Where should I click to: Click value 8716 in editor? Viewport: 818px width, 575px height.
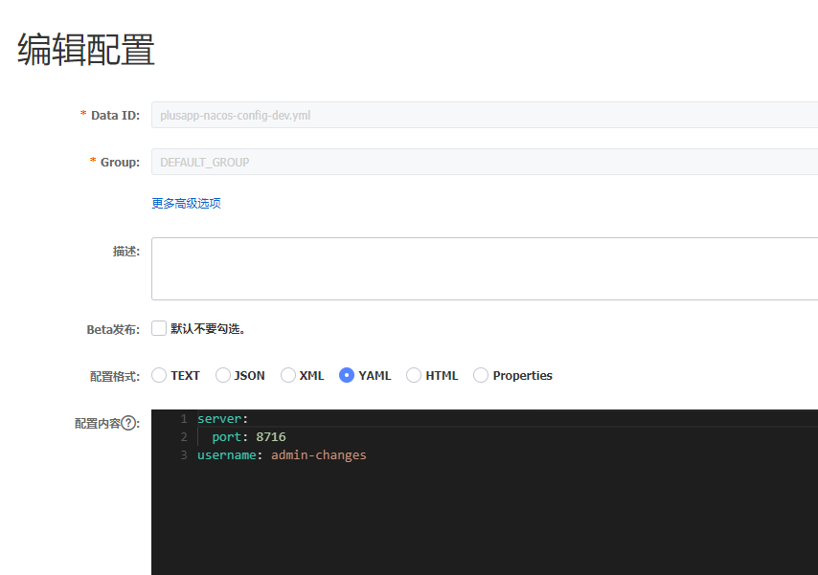click(271, 437)
